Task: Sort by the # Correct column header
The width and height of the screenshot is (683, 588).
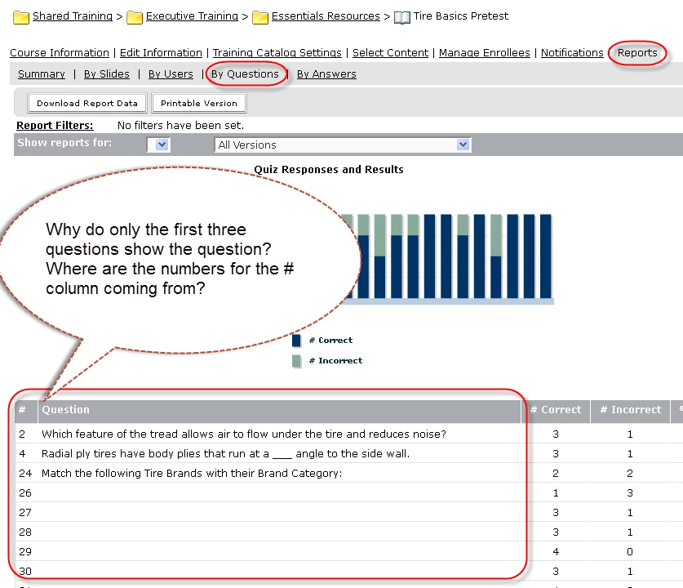Action: [x=556, y=410]
